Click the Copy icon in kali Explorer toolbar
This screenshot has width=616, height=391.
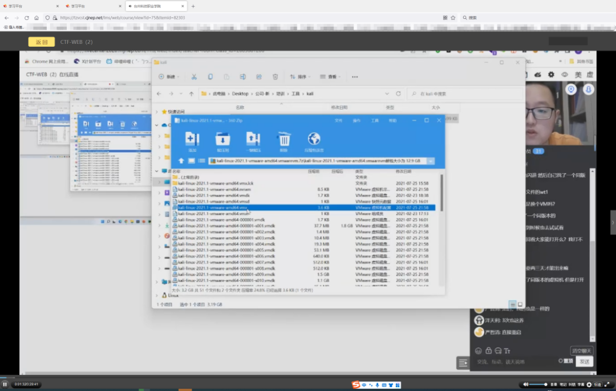tap(210, 77)
